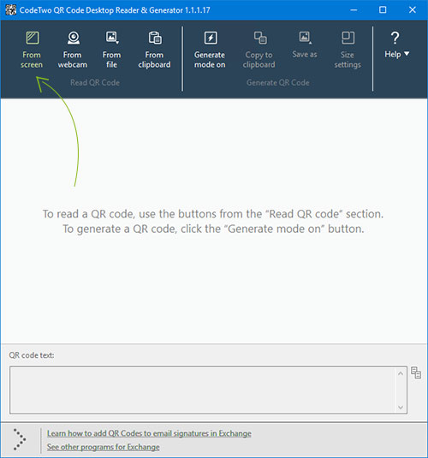Select the From webcam reader

point(73,50)
